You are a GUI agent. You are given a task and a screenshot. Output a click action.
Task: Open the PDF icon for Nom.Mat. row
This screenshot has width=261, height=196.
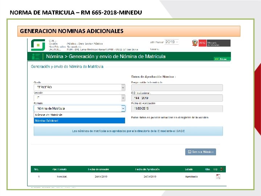(218, 176)
